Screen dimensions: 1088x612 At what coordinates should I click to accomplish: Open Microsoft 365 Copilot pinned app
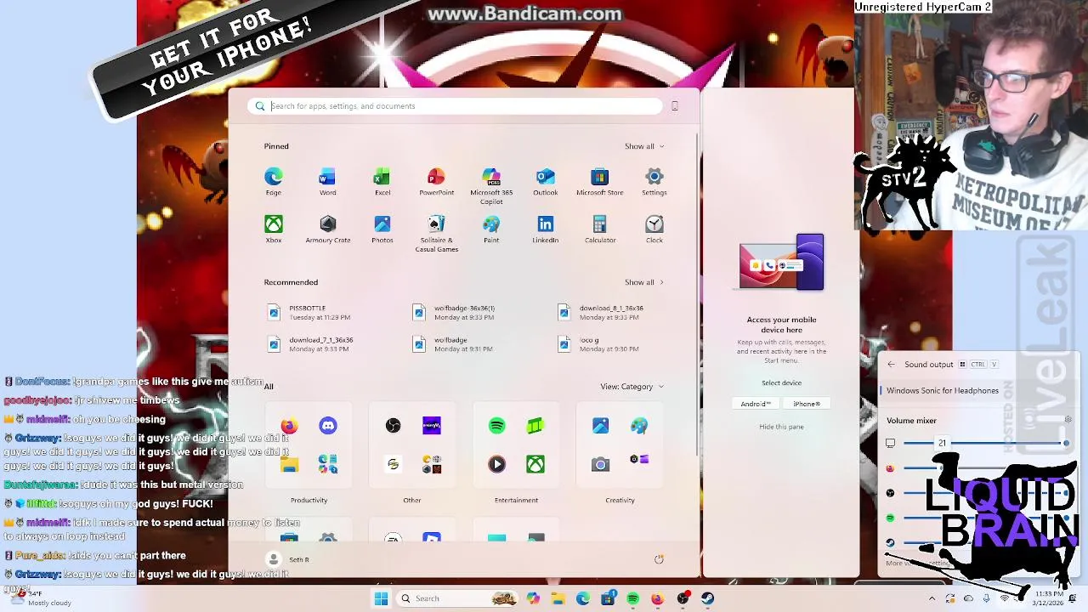coord(491,185)
